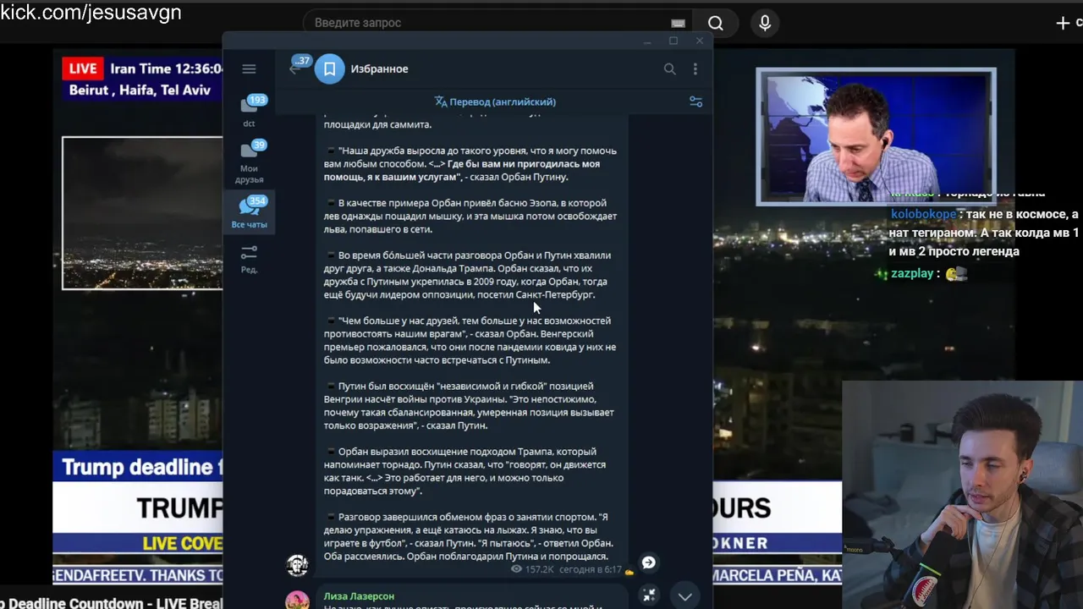Jump to bottom with down chevron button
Viewport: 1083px width, 609px height.
click(684, 596)
